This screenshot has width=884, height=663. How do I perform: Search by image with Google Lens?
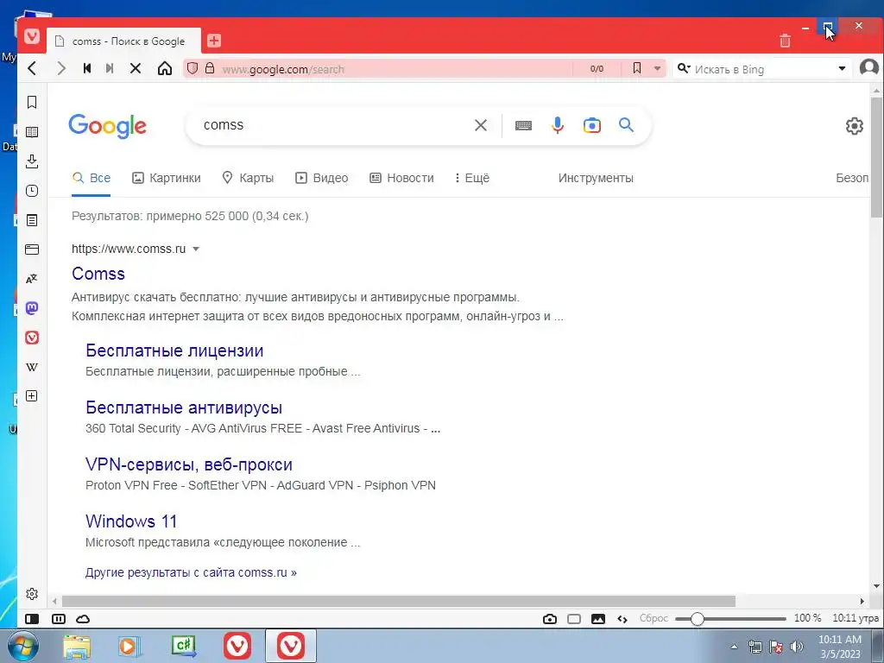tap(592, 125)
